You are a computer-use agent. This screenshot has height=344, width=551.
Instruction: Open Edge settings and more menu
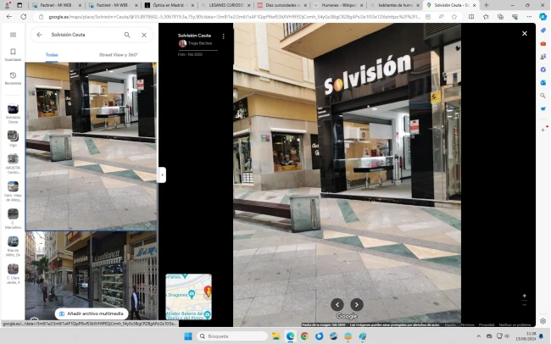(529, 16)
